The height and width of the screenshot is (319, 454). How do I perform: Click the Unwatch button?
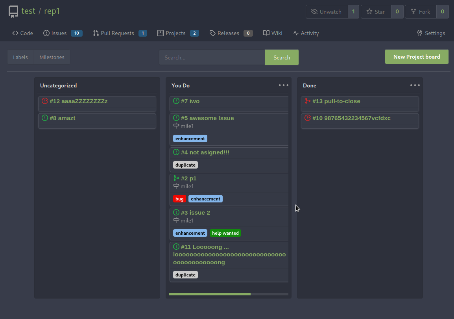click(327, 11)
